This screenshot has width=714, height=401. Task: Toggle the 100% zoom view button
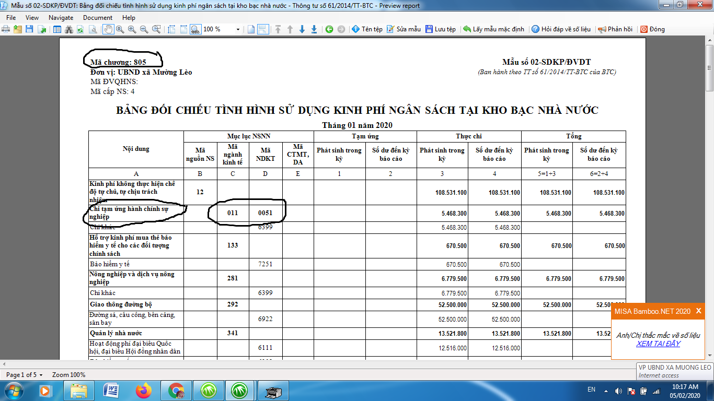click(195, 30)
